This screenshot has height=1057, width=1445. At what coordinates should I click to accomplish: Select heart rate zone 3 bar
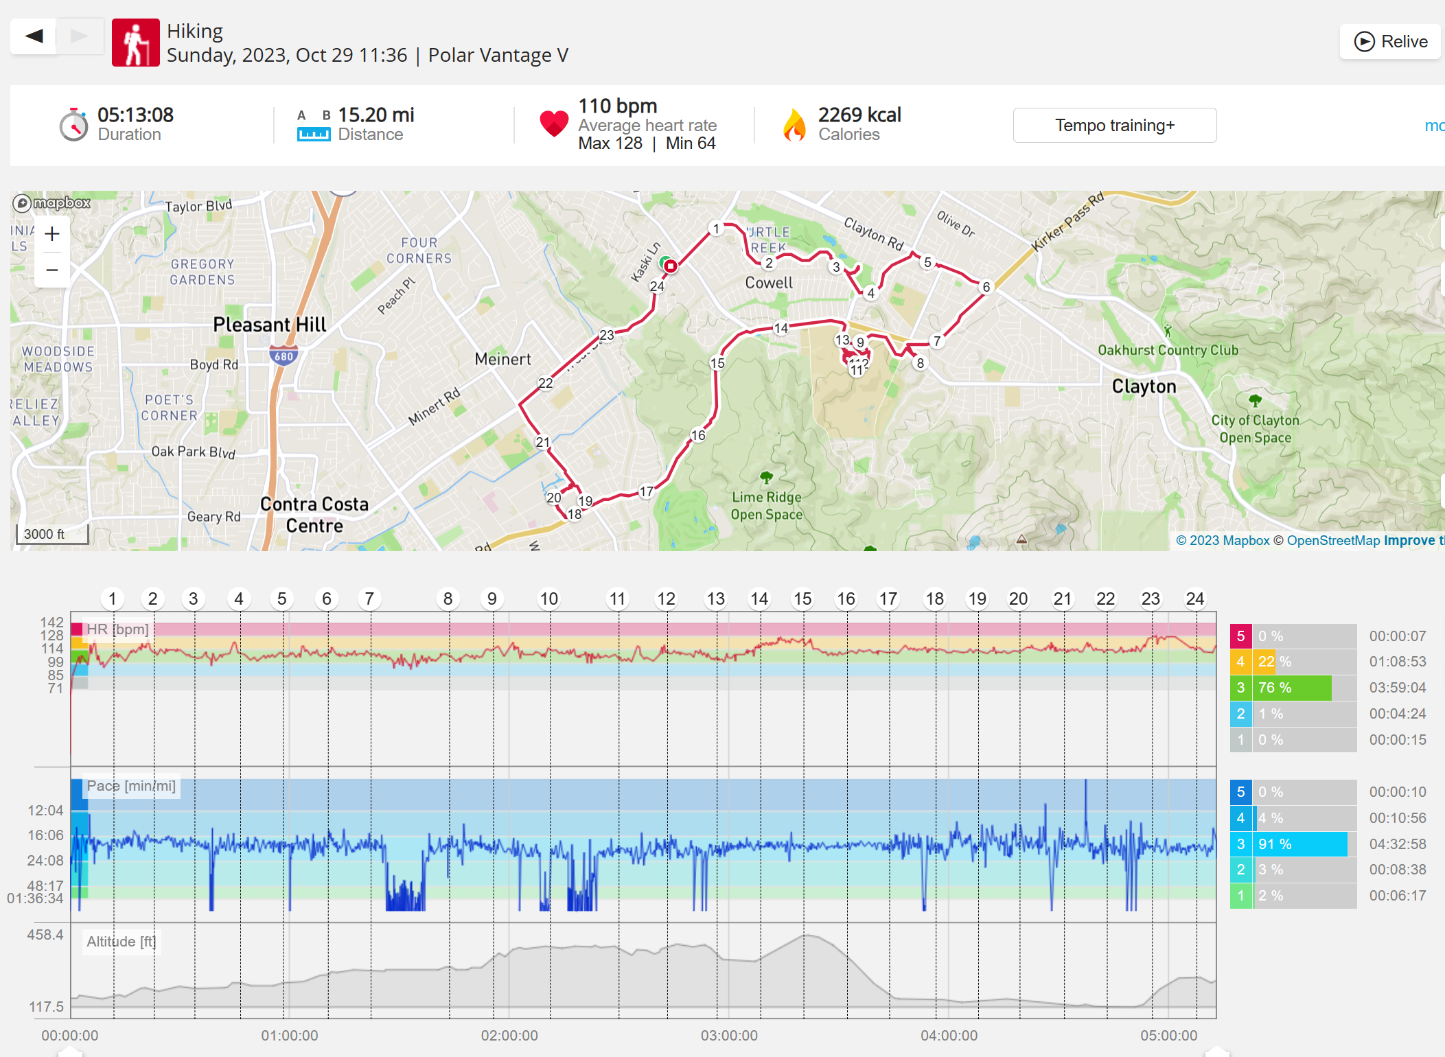click(x=1293, y=688)
